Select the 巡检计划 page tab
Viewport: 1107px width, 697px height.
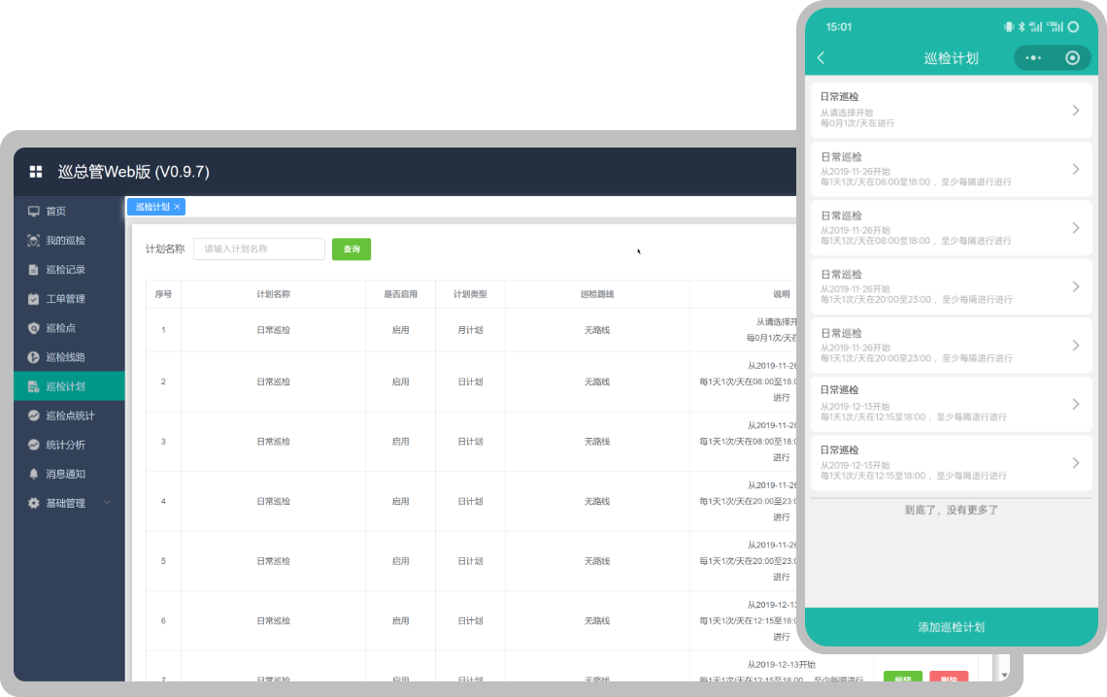click(151, 207)
